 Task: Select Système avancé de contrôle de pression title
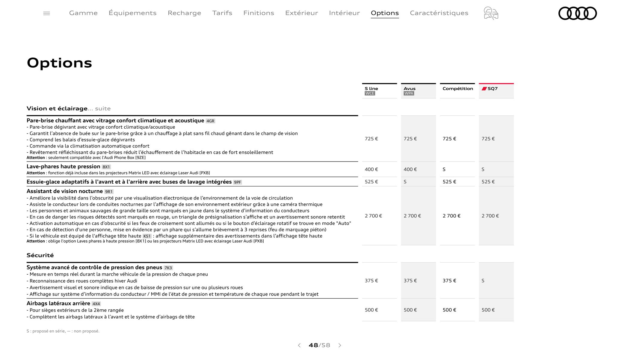[x=94, y=267]
